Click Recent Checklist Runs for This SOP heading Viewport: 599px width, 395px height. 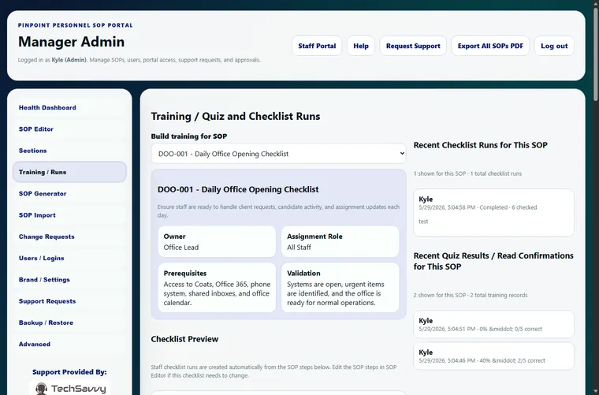pos(480,145)
